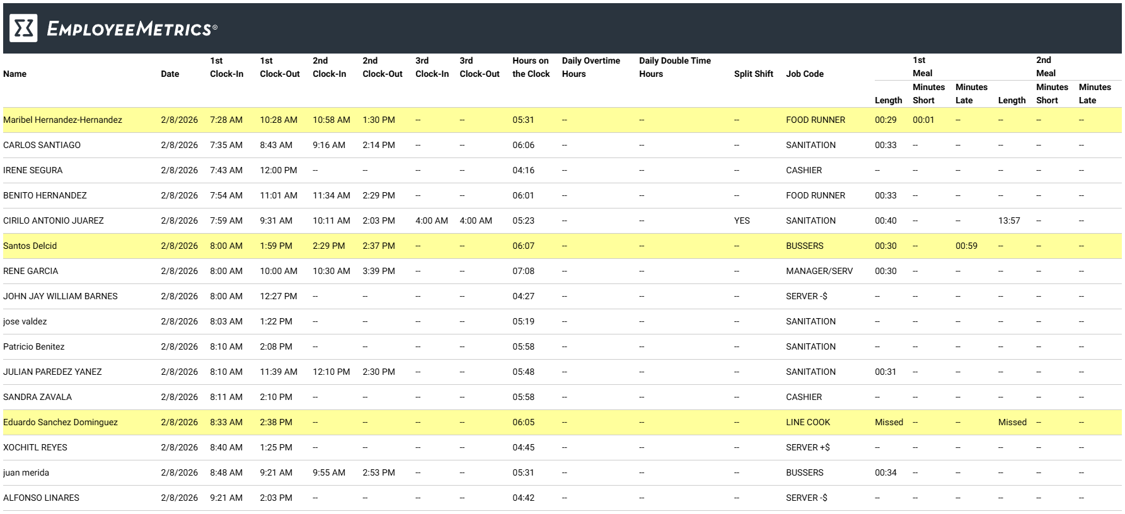
Task: Click the Split Shift column header
Action: click(x=753, y=74)
